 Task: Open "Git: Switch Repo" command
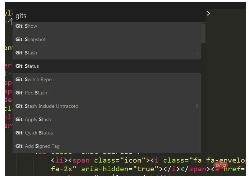(107, 80)
